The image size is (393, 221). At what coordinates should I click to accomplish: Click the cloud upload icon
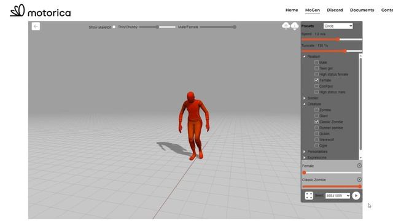click(286, 26)
